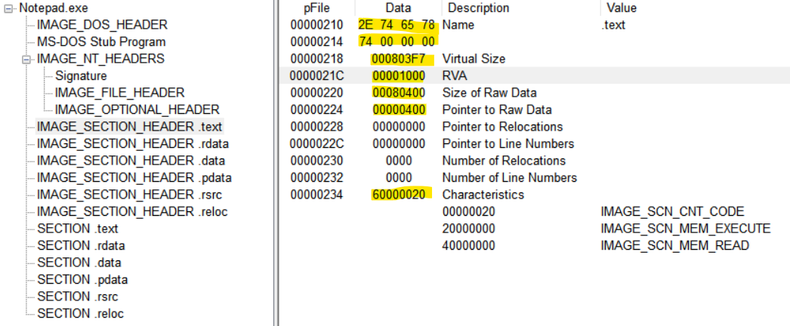The image size is (790, 326).
Task: Collapse the IMAGE_NT_HEADERS tree node
Action: [x=26, y=60]
